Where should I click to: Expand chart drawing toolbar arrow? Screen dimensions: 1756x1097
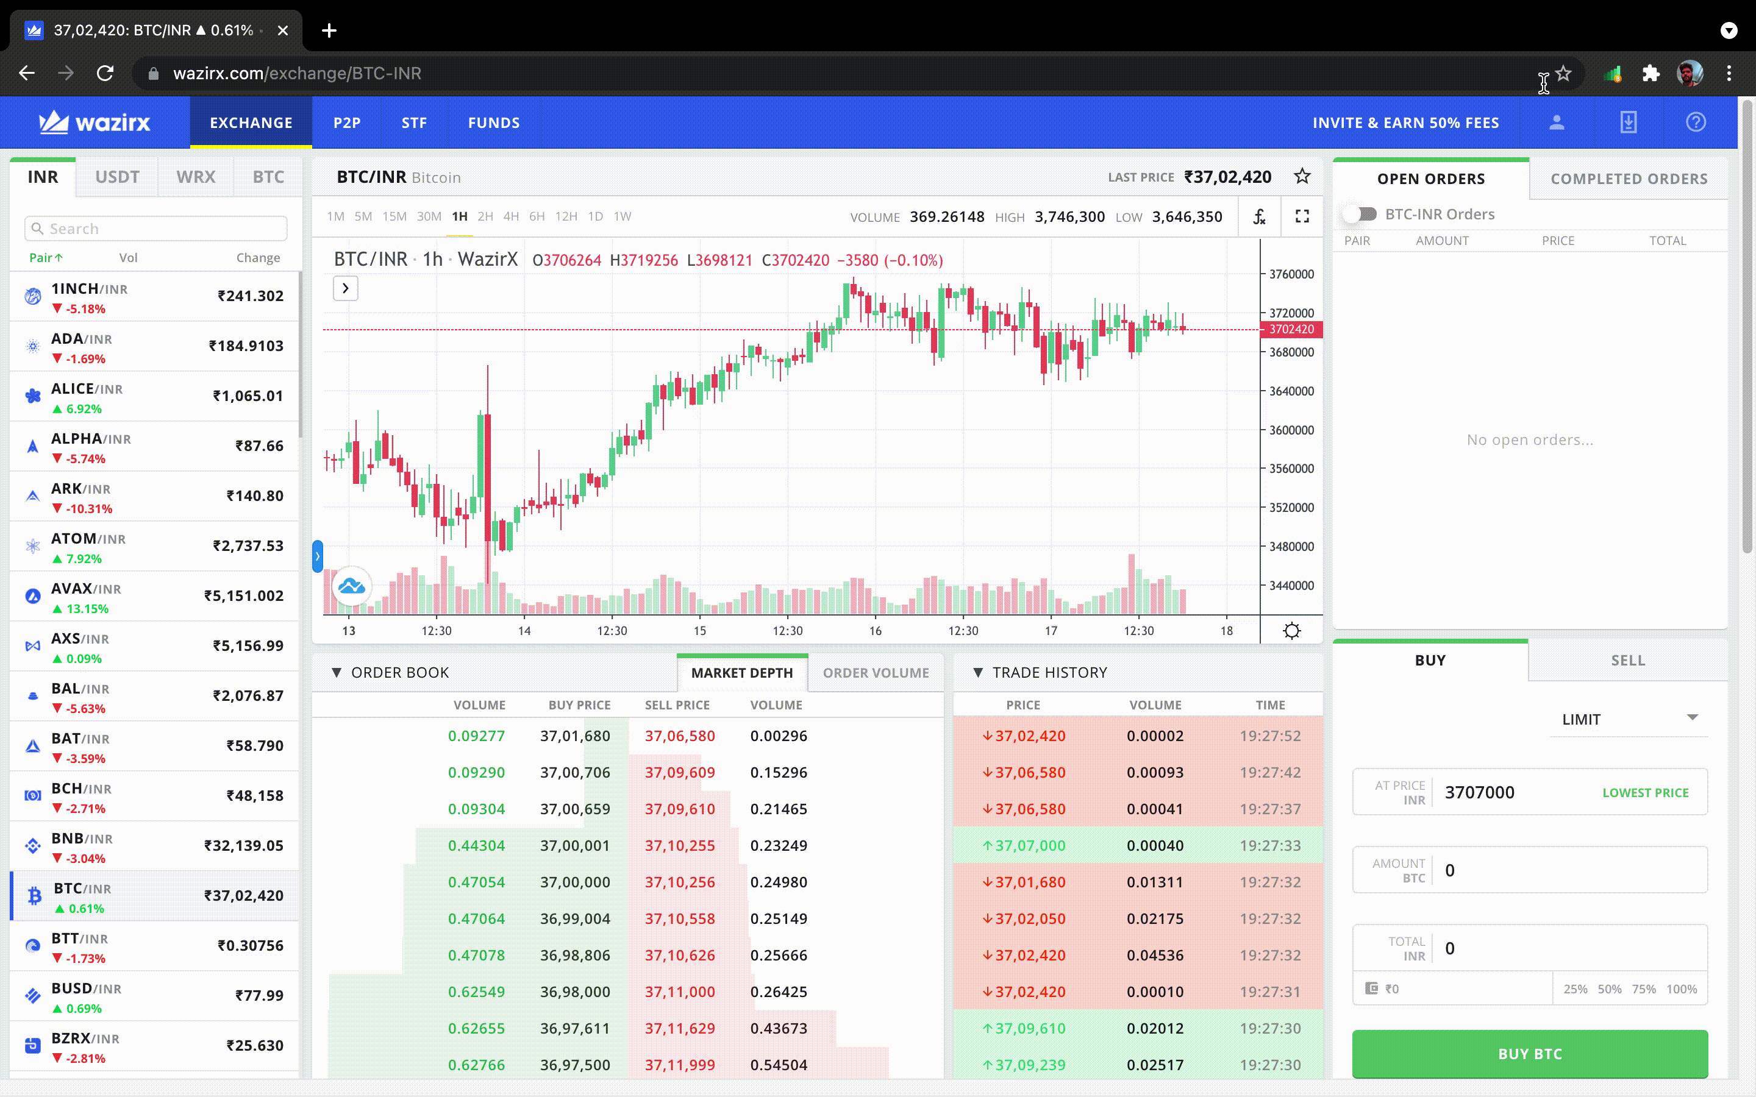(x=345, y=289)
